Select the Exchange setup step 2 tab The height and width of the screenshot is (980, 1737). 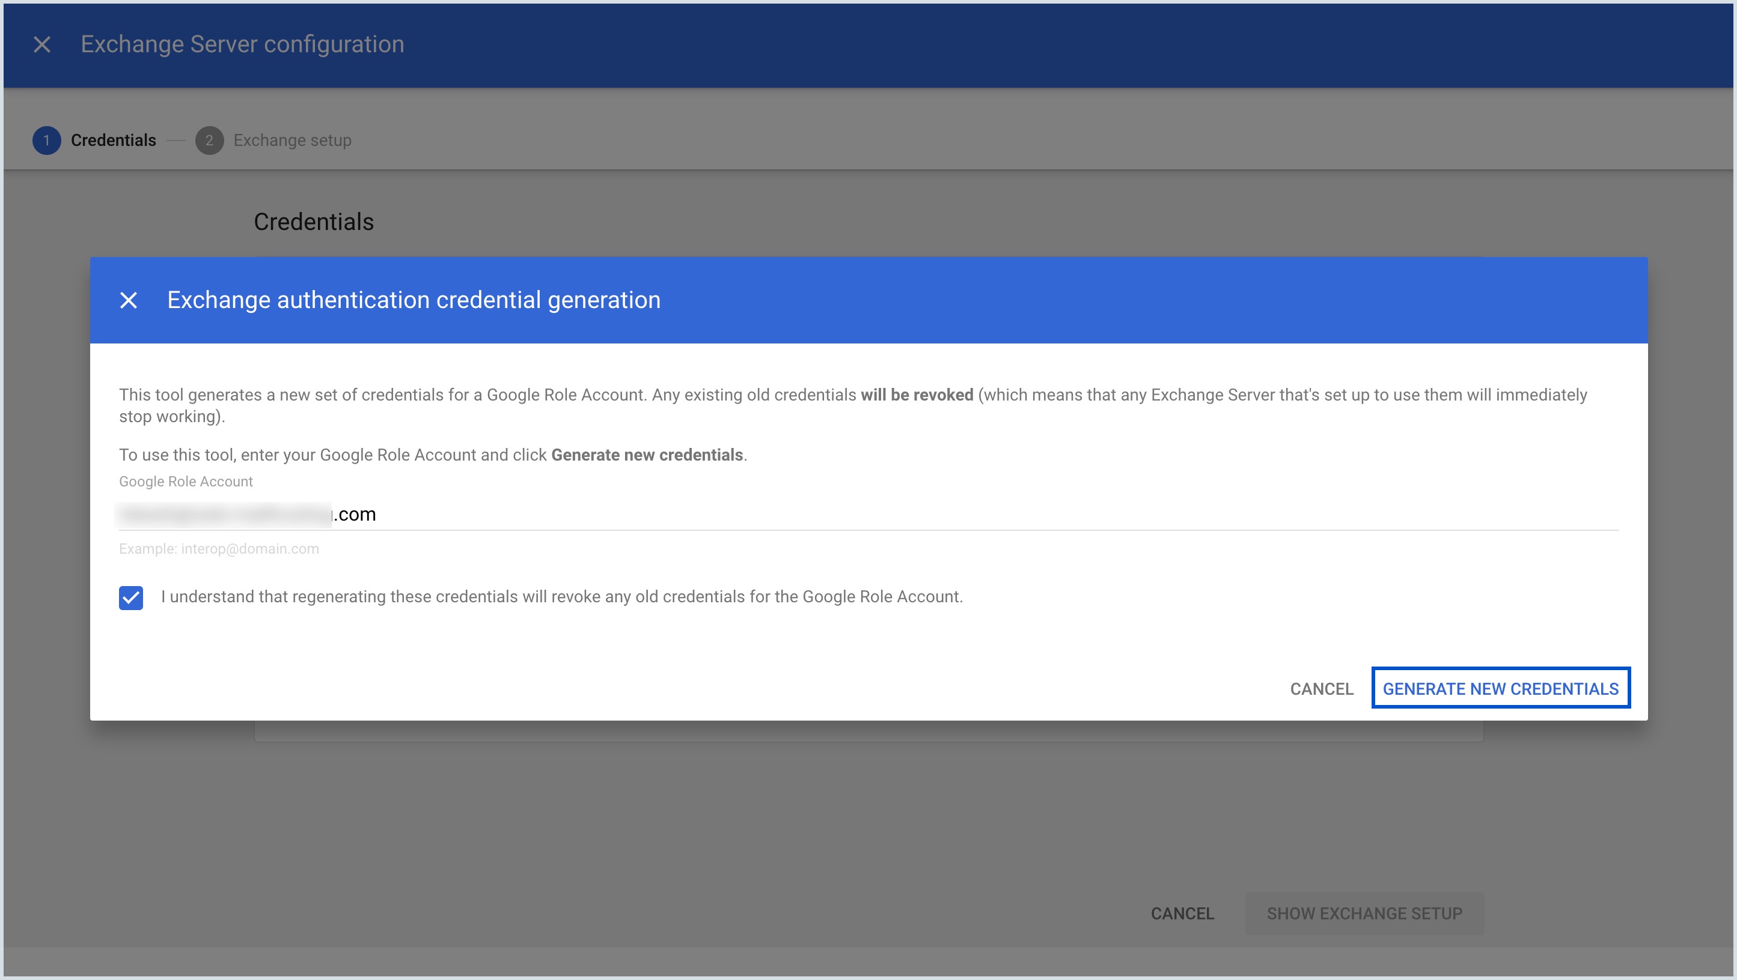click(x=273, y=140)
